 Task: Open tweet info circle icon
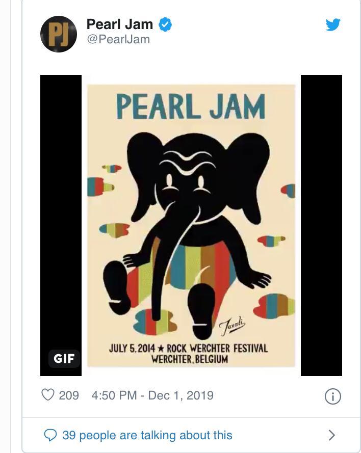coord(333,396)
